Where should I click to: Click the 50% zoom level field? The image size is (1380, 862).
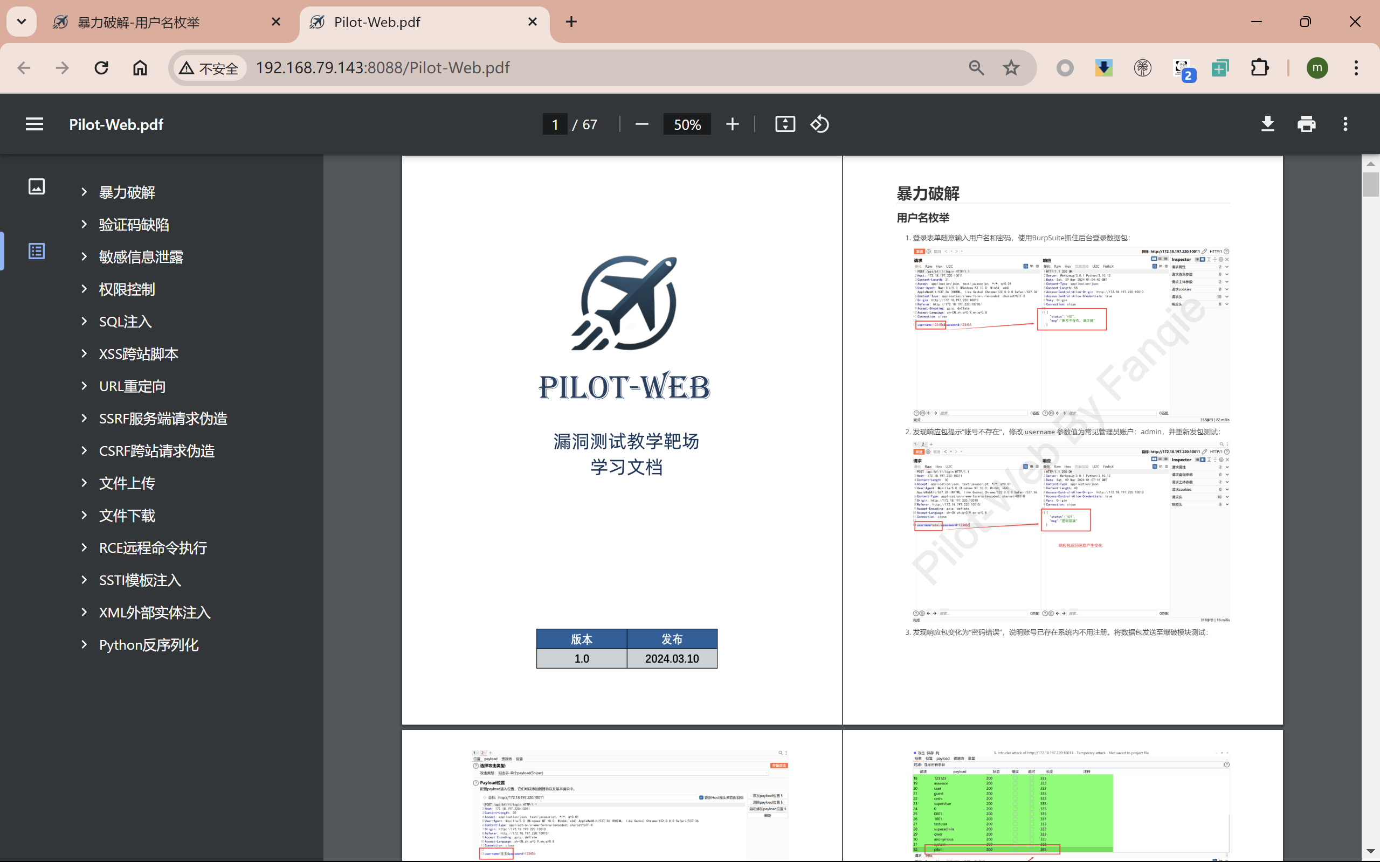click(x=687, y=124)
